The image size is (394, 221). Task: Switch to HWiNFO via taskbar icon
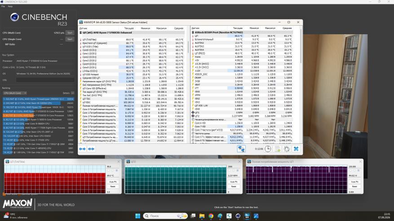[247, 216]
